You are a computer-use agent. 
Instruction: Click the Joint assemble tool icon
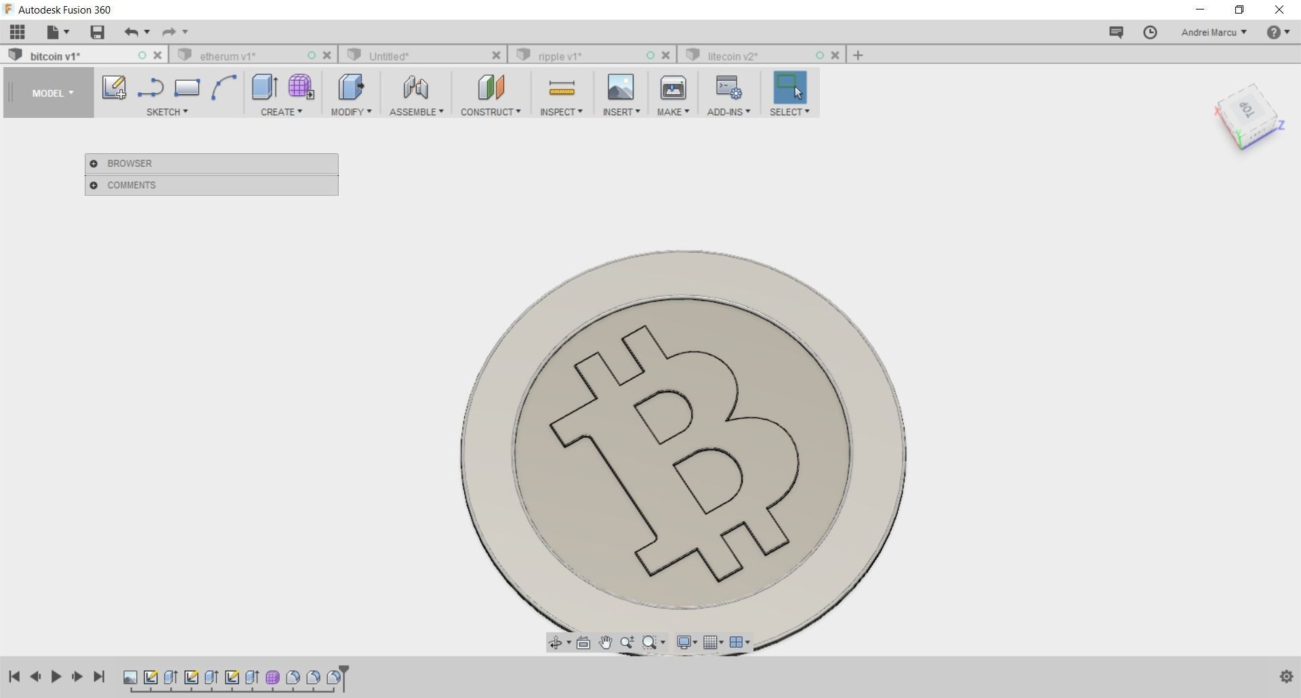click(x=416, y=87)
